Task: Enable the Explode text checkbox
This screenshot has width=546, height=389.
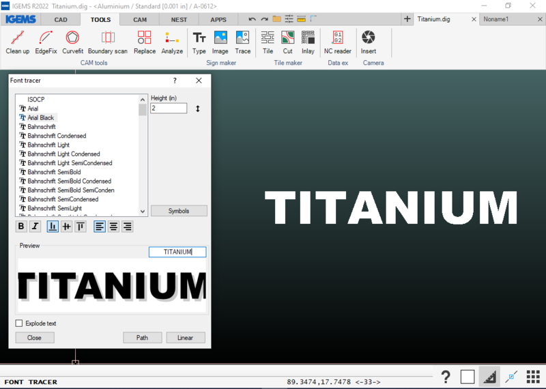Action: [19, 323]
